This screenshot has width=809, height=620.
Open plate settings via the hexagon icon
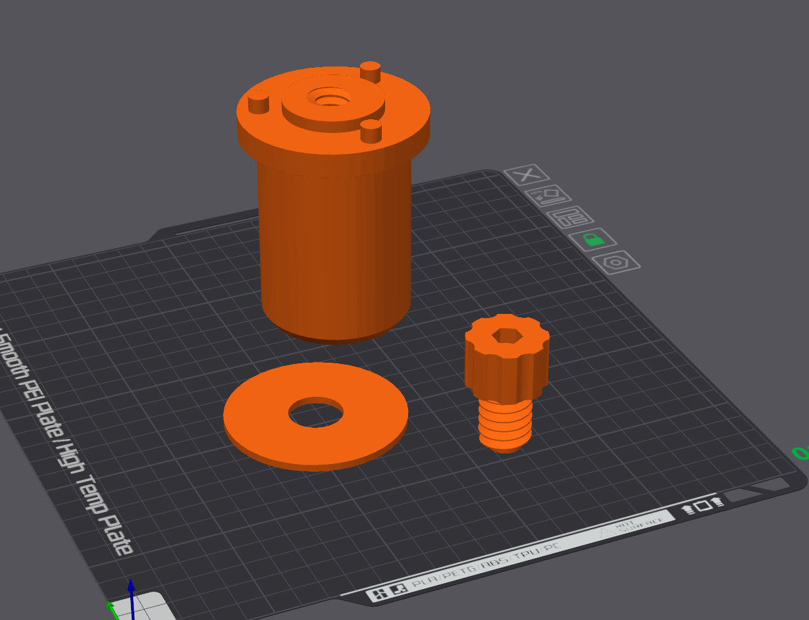click(616, 262)
